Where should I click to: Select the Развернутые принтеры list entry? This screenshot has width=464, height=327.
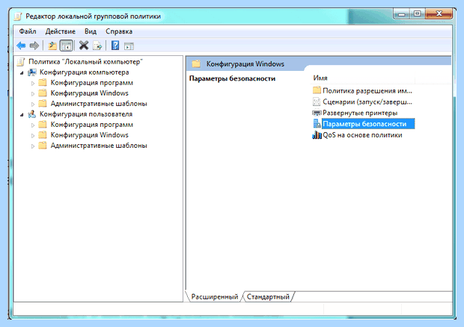coord(360,113)
